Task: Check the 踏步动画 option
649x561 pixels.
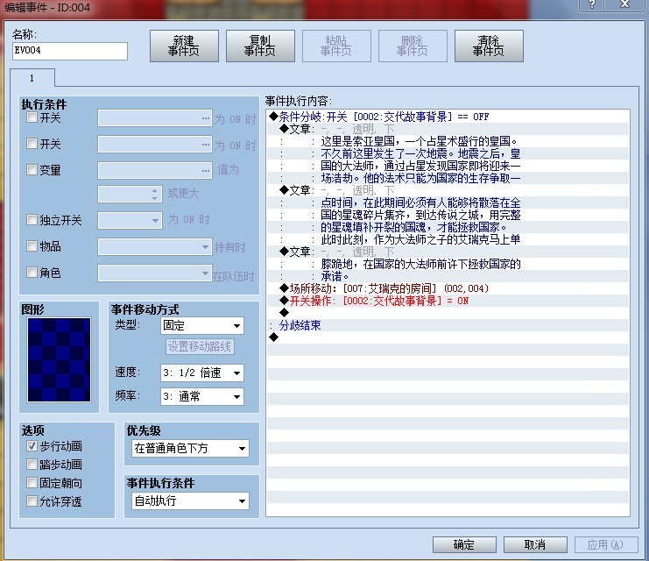Action: [32, 464]
